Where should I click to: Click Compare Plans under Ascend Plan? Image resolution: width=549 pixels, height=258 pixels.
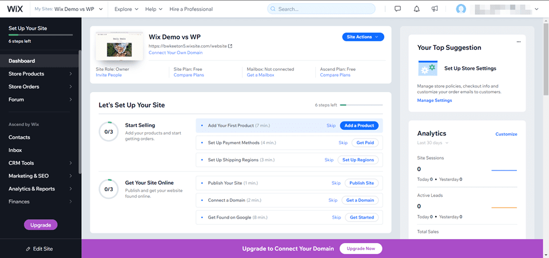pyautogui.click(x=335, y=75)
